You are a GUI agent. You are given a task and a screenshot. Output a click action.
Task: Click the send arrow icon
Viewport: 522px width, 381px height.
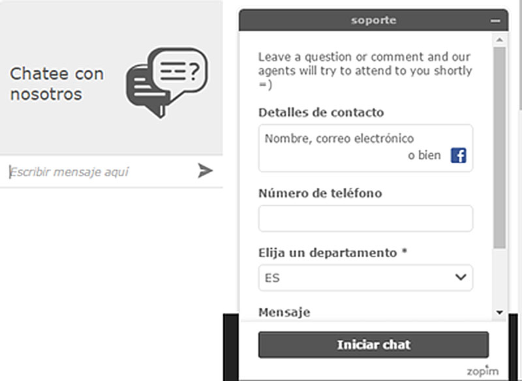(205, 171)
